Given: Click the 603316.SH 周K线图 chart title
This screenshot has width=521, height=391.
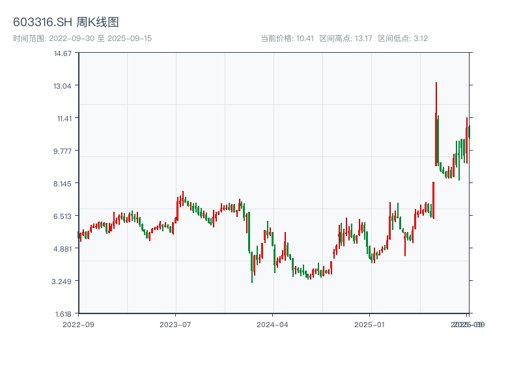Looking at the screenshot, I should [66, 23].
